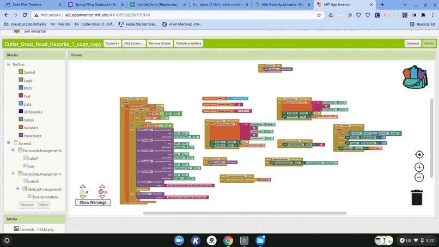
Task: Zoom out with the minus icon
Action: coord(419,177)
